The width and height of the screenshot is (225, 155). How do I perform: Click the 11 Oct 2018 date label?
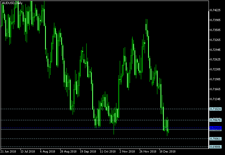pos(108,151)
